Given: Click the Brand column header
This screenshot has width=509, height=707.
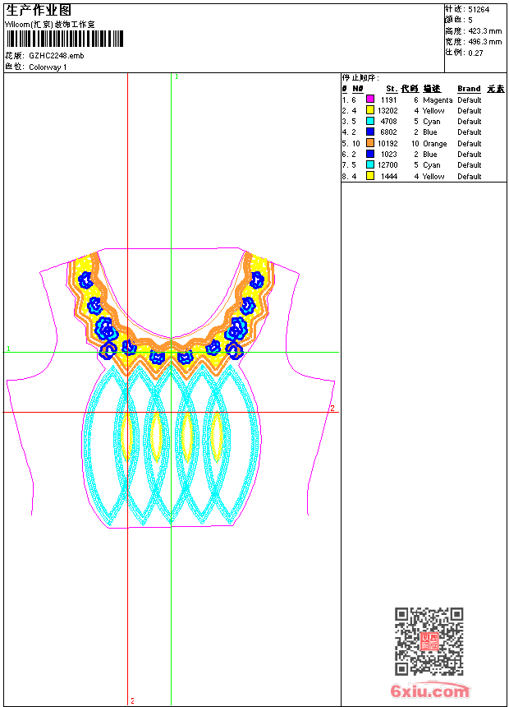Looking at the screenshot, I should (x=469, y=89).
